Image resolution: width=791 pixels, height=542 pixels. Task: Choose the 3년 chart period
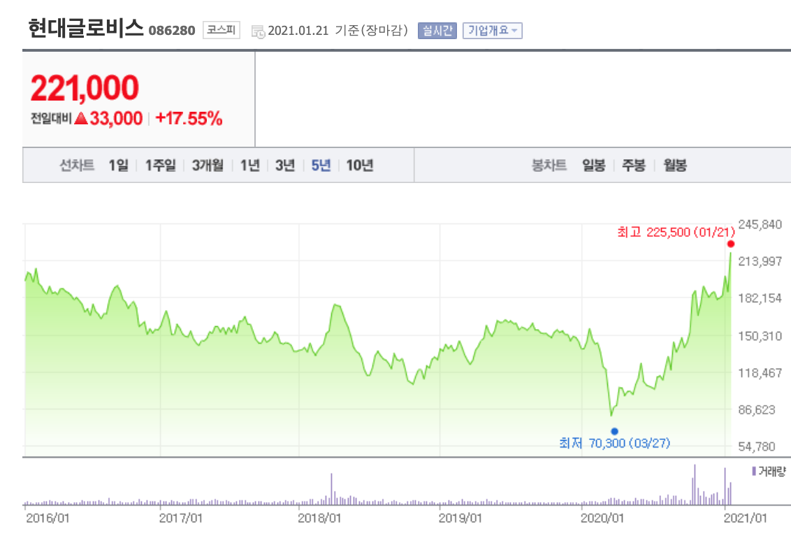pos(285,166)
